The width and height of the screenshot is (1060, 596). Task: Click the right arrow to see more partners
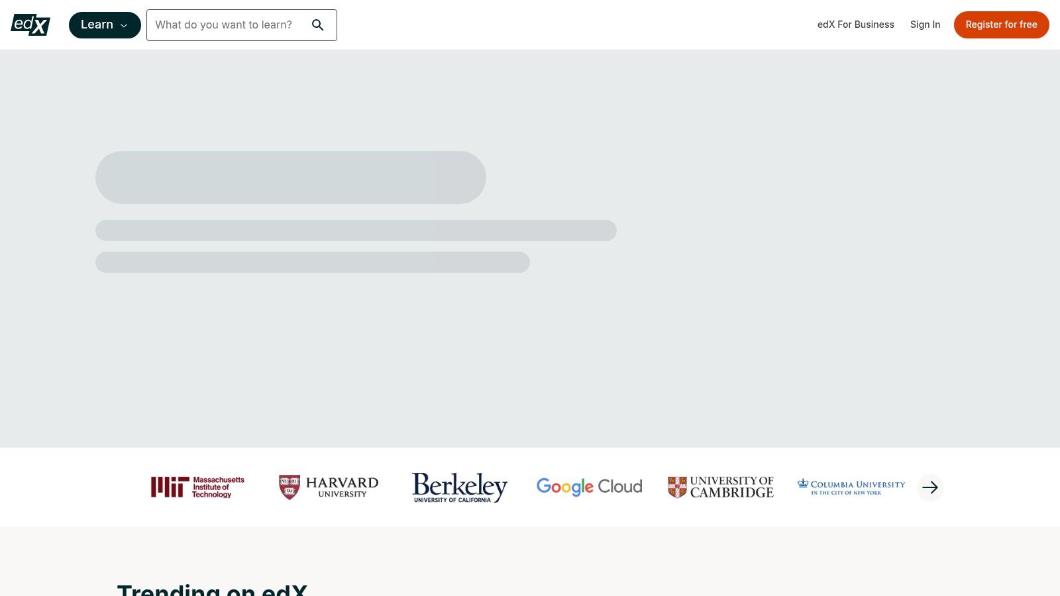(930, 487)
